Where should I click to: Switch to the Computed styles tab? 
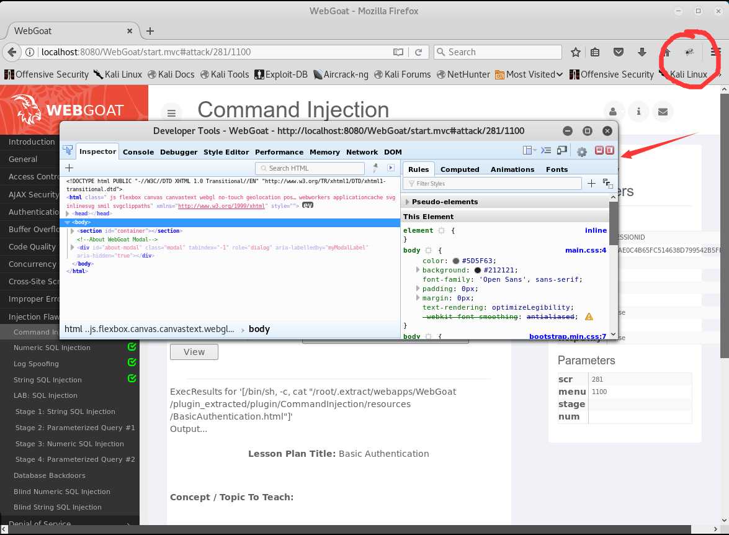[x=460, y=169]
